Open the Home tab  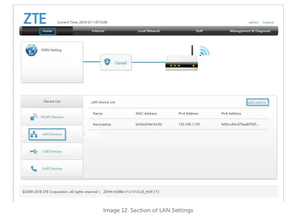click(47, 31)
